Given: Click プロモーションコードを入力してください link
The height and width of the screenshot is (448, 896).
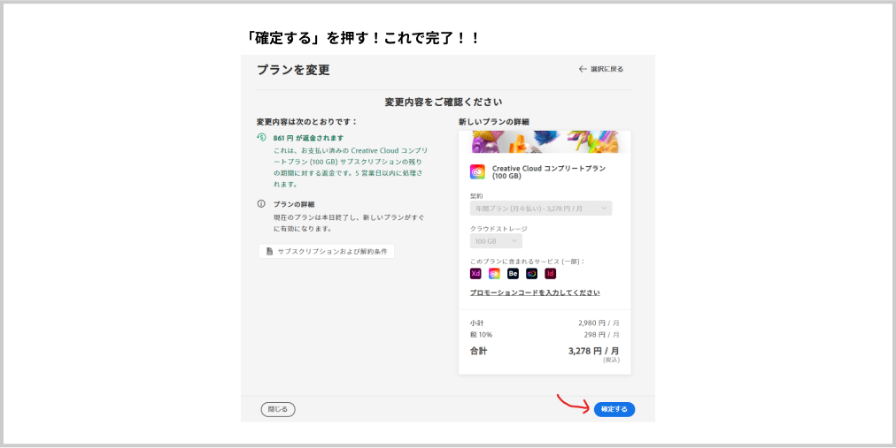Looking at the screenshot, I should pos(535,293).
